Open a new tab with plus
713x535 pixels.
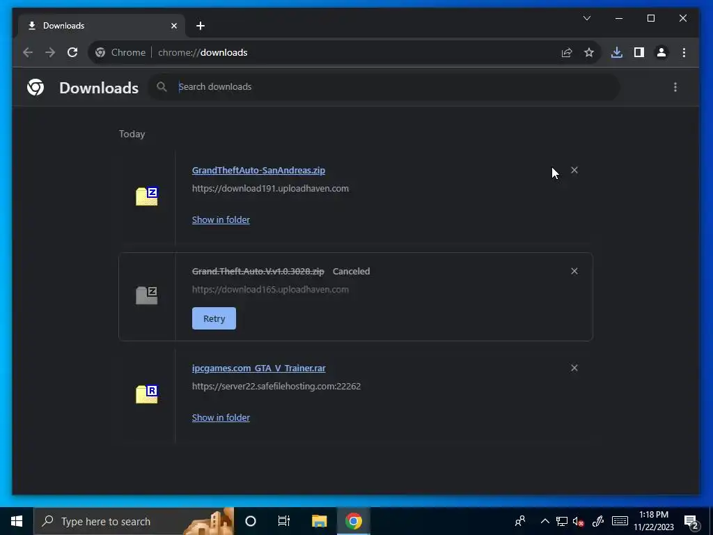201,26
